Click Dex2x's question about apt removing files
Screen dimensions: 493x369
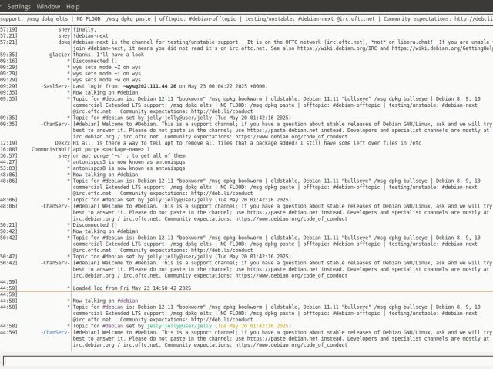point(247,143)
